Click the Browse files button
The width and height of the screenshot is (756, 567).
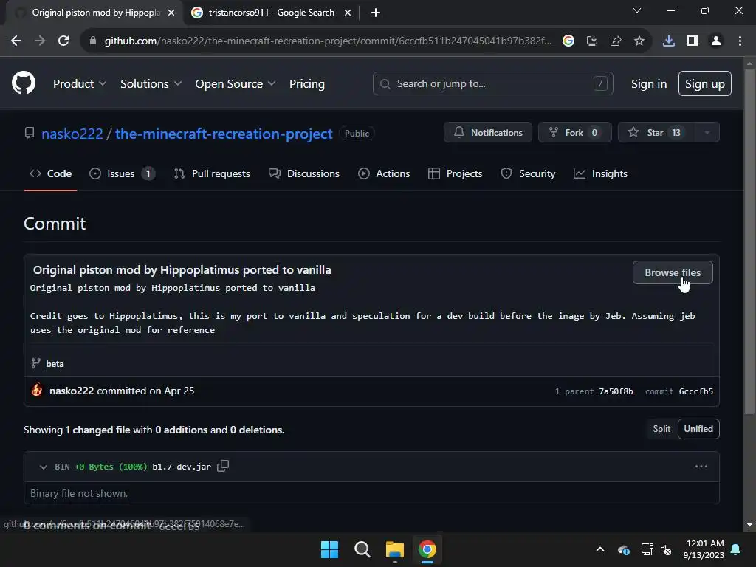673,272
